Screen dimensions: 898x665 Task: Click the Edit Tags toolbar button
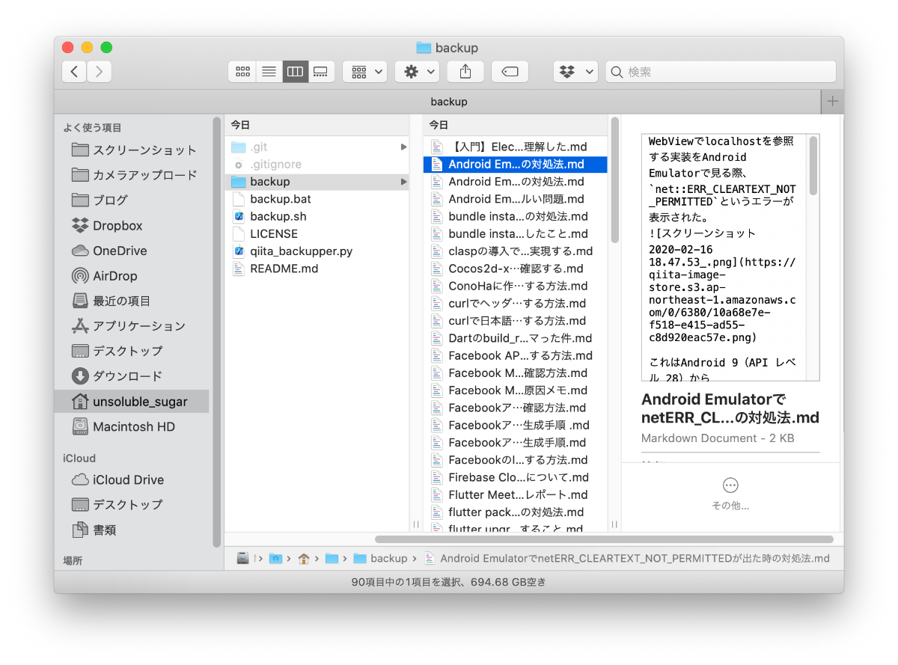pyautogui.click(x=510, y=72)
